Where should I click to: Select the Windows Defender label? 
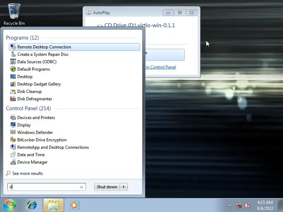(35, 132)
